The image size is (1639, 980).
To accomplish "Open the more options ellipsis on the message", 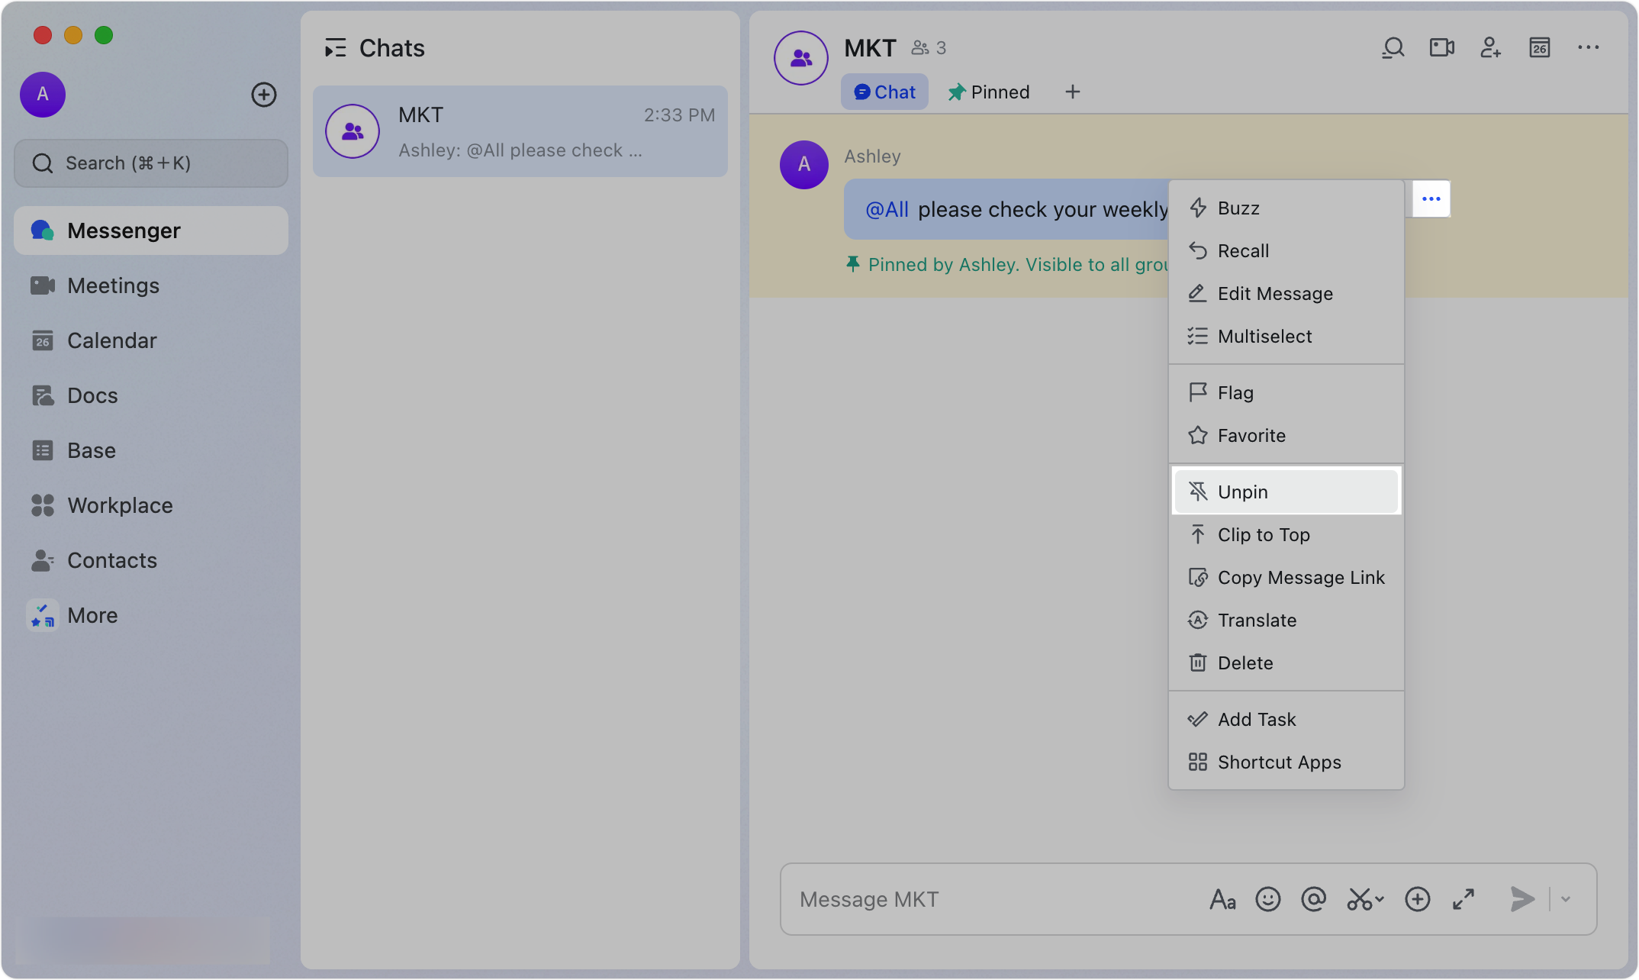I will point(1431,198).
